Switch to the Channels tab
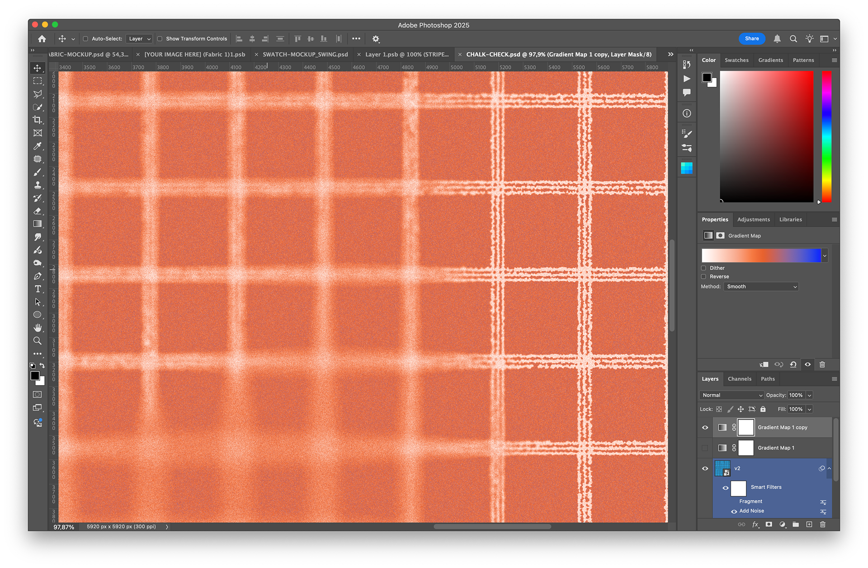This screenshot has width=868, height=568. click(x=739, y=379)
